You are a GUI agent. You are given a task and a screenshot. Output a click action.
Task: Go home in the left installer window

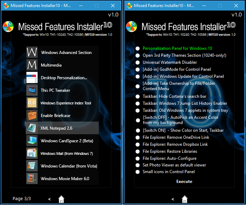tap(61, 199)
